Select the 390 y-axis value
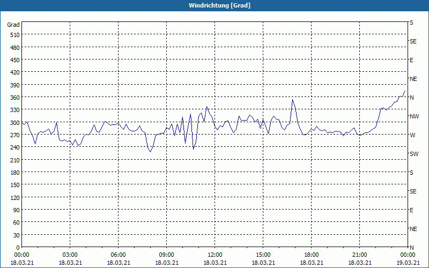This screenshot has width=429, height=268. coord(16,85)
